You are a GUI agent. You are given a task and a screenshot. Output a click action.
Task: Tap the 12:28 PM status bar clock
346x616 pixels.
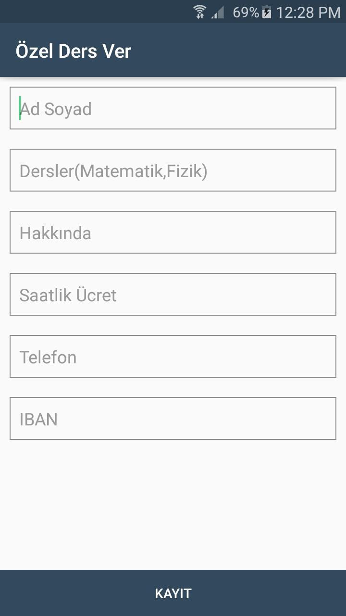click(x=308, y=12)
